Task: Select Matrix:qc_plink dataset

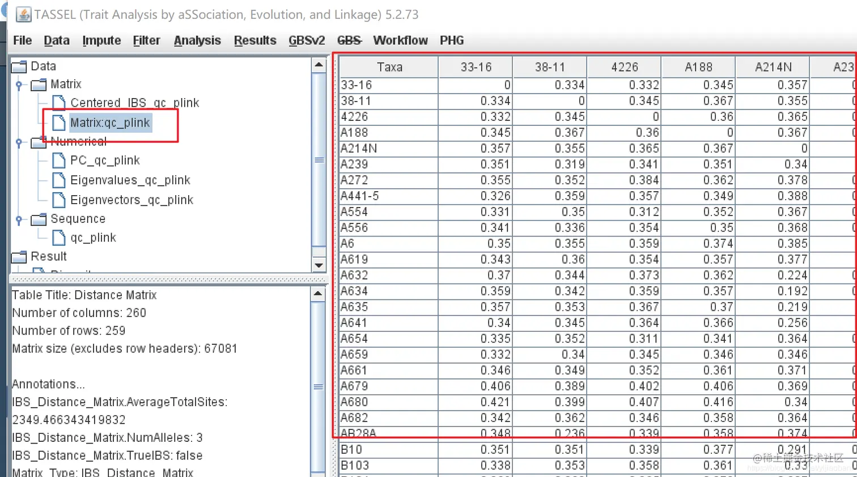Action: click(x=110, y=123)
